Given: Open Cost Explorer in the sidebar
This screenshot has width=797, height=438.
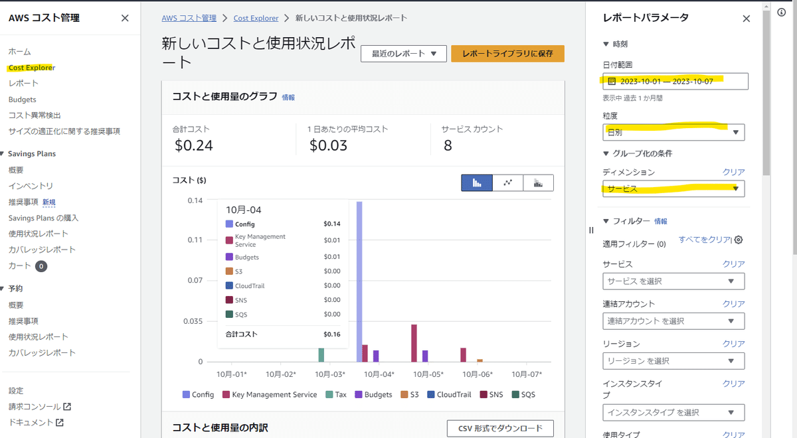Looking at the screenshot, I should [x=32, y=68].
